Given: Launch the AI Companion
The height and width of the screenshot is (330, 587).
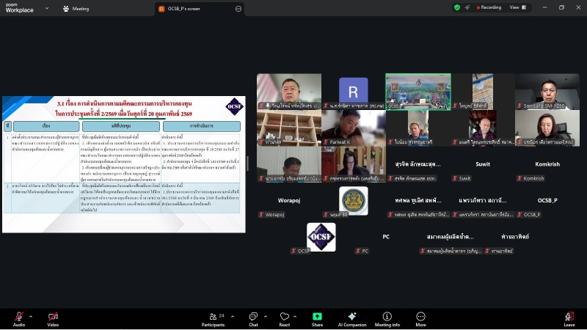Looking at the screenshot, I should point(351,318).
